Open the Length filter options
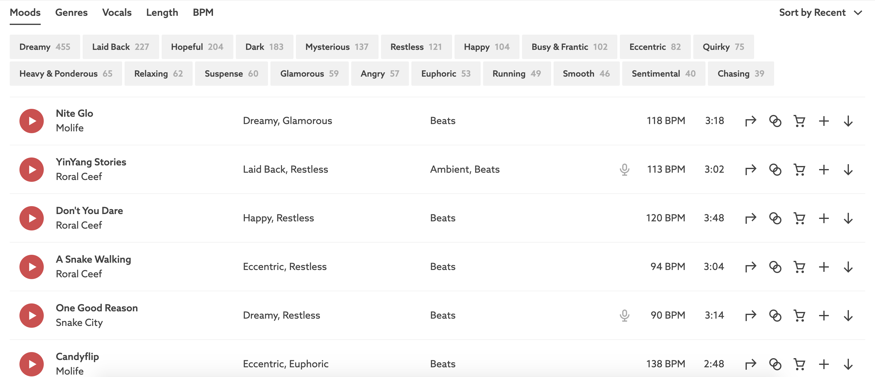The height and width of the screenshot is (377, 875). (x=162, y=12)
